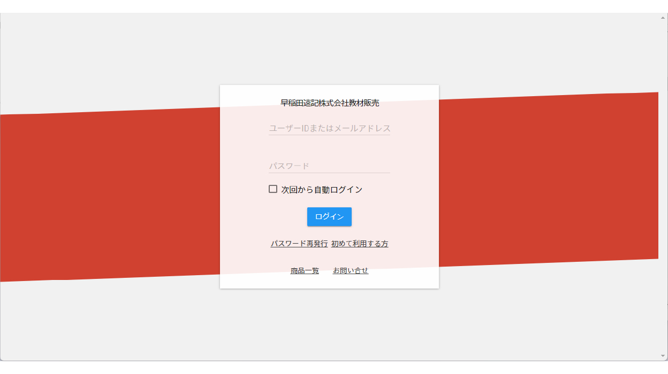Select the 早稲田速記株式会社教材販売 title text
The image size is (668, 374).
330,103
